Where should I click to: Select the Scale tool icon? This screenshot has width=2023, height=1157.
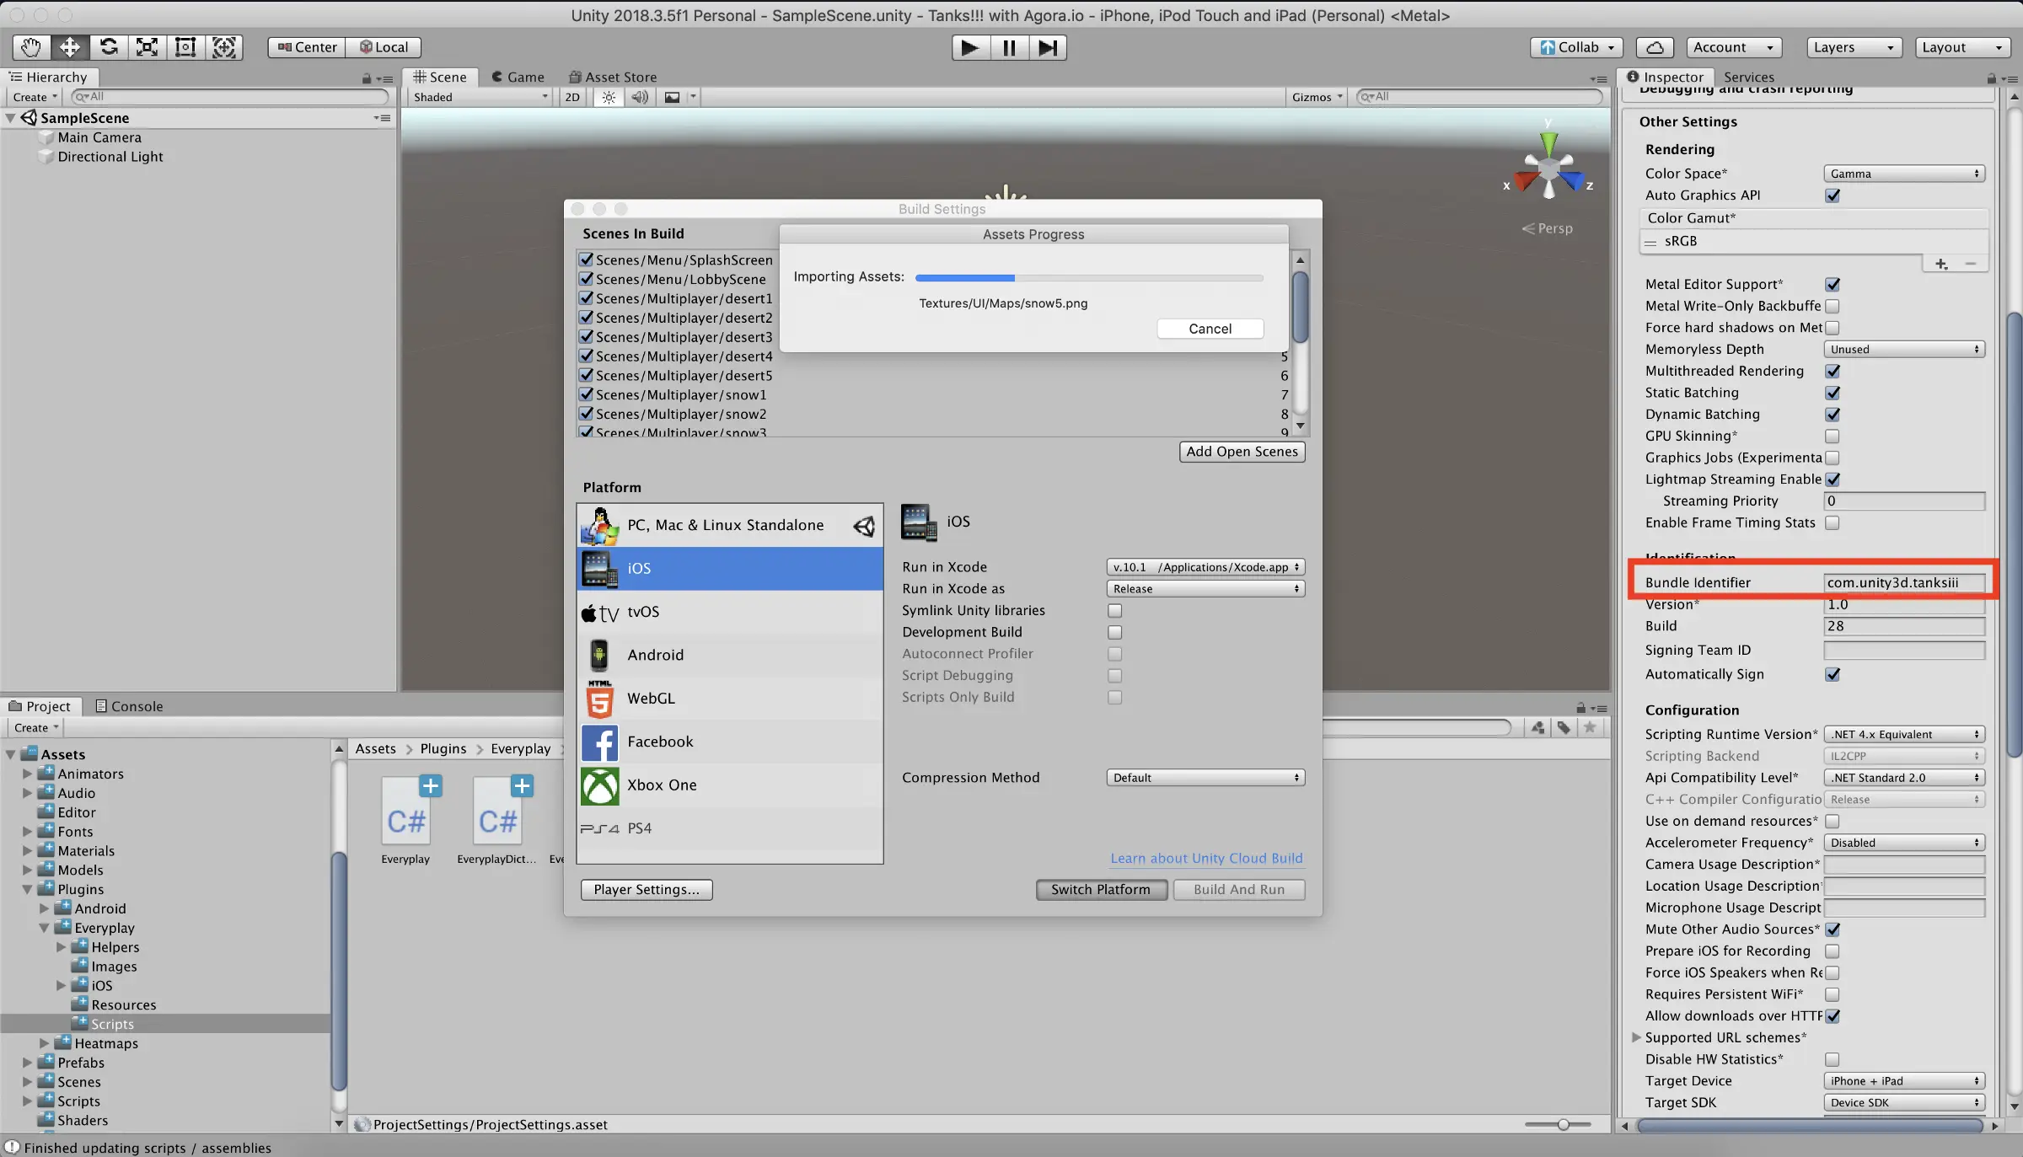click(148, 47)
